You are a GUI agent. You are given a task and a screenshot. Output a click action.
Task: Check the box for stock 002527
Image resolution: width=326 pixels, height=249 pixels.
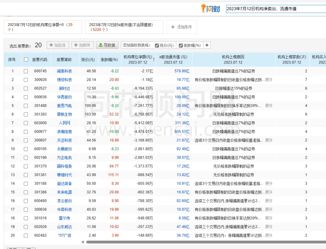point(26,88)
